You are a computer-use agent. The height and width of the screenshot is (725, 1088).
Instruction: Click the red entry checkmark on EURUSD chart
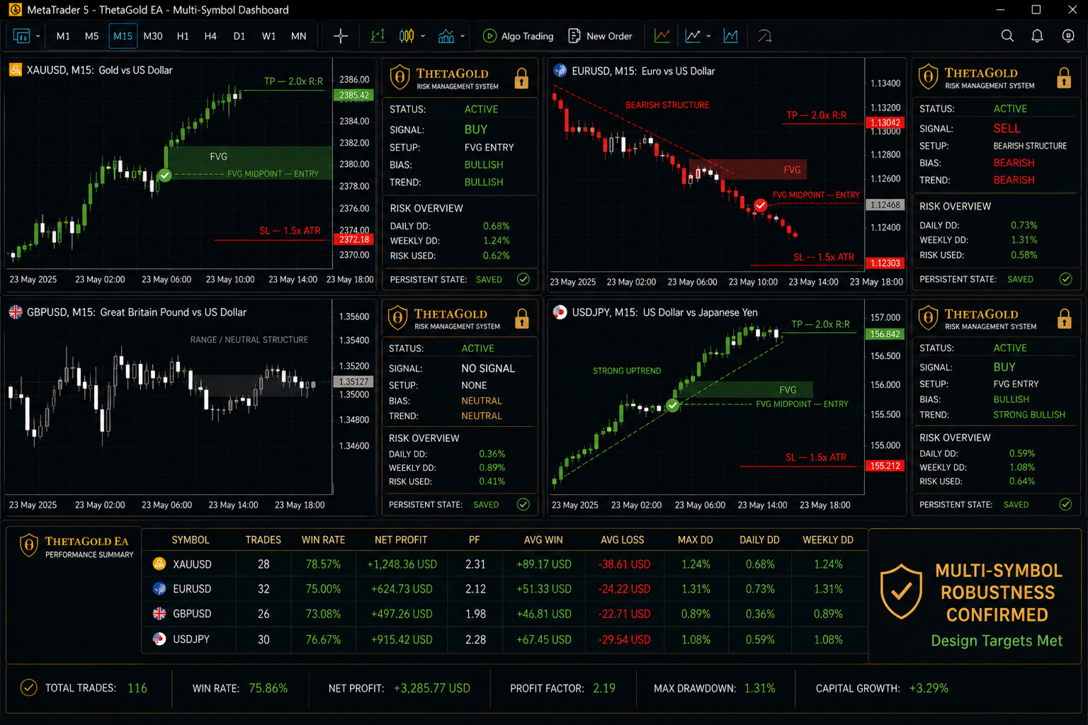[x=761, y=205]
